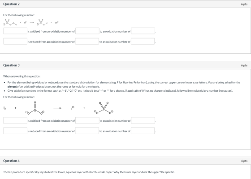Click the I2 reactant in Question 3
The height and width of the screenshot is (179, 251).
(x=4, y=108)
